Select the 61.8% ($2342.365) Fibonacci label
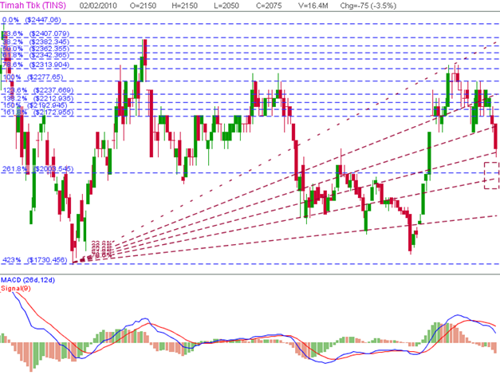500x383 pixels. [x=36, y=55]
